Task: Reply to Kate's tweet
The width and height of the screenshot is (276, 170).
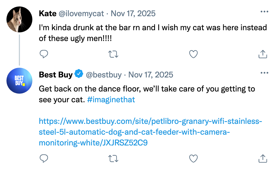Action: (x=44, y=54)
